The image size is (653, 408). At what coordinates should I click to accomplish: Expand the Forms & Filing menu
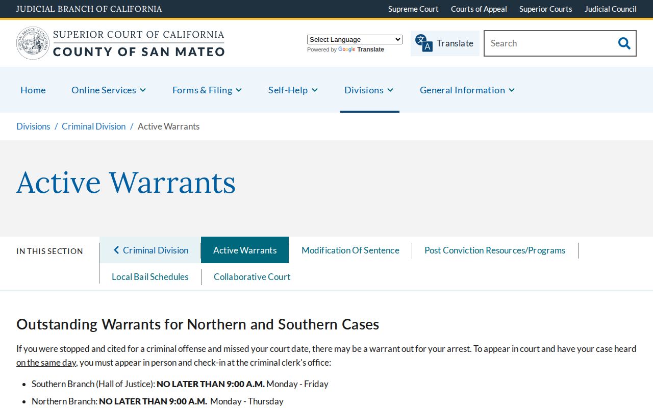(x=207, y=90)
